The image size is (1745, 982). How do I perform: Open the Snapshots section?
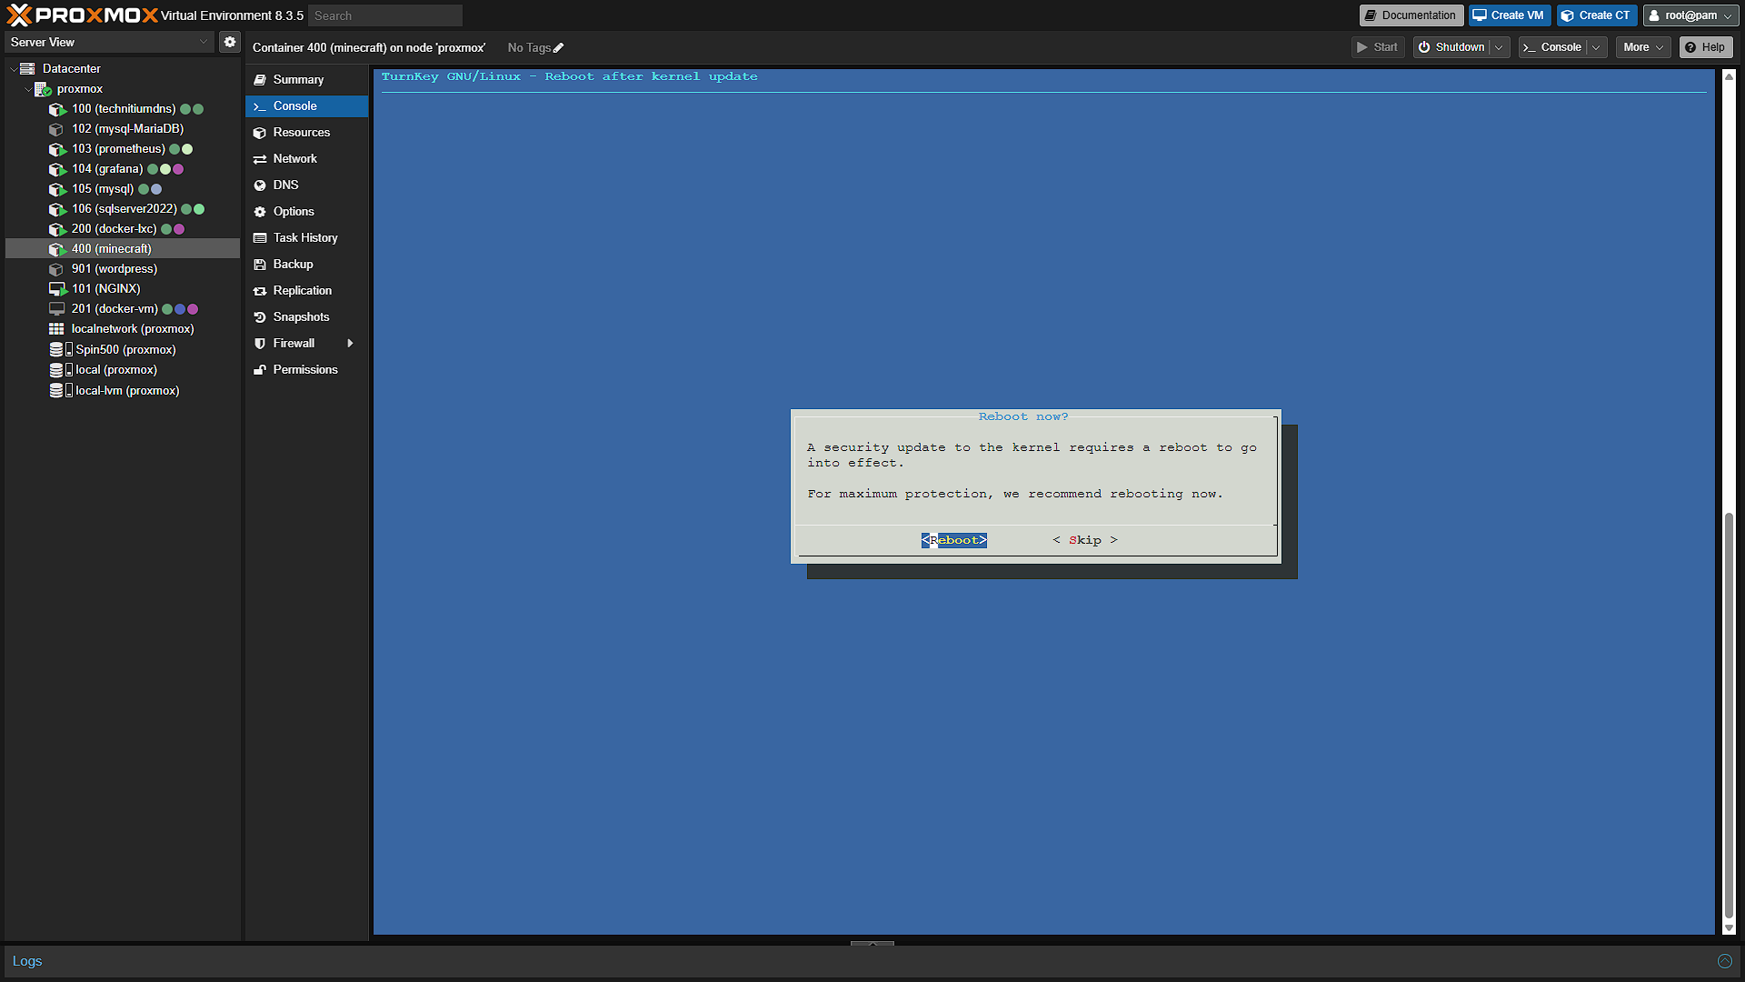tap(306, 317)
